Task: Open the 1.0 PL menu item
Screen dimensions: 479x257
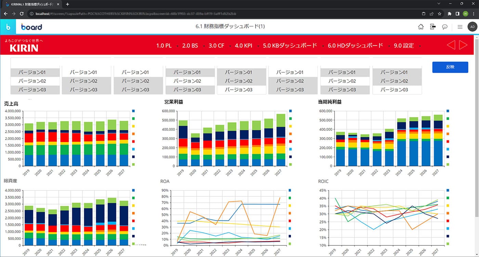Action: pyautogui.click(x=164, y=45)
